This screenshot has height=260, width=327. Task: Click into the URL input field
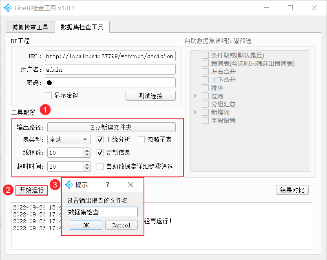coord(110,56)
